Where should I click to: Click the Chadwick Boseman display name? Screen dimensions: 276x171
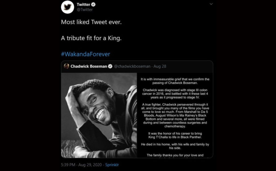tap(89, 66)
